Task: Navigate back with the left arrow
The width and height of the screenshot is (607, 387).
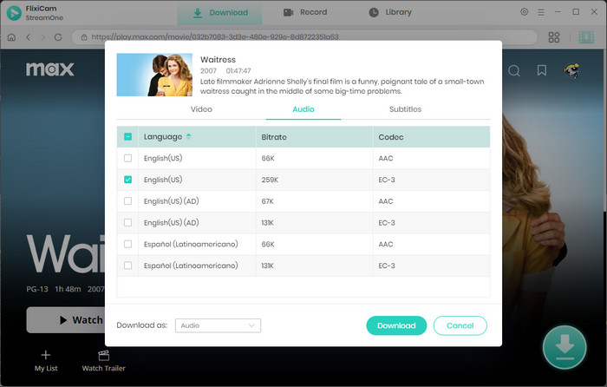Action: (x=29, y=37)
